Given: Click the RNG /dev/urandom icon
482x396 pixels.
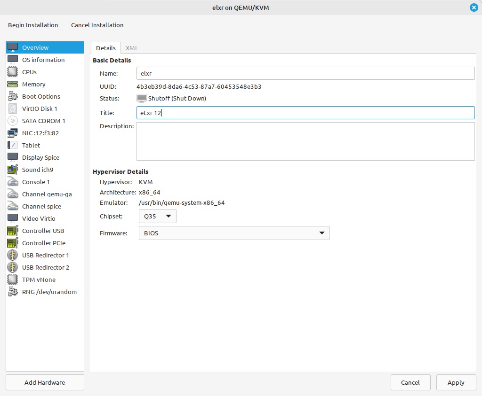Looking at the screenshot, I should tap(13, 292).
